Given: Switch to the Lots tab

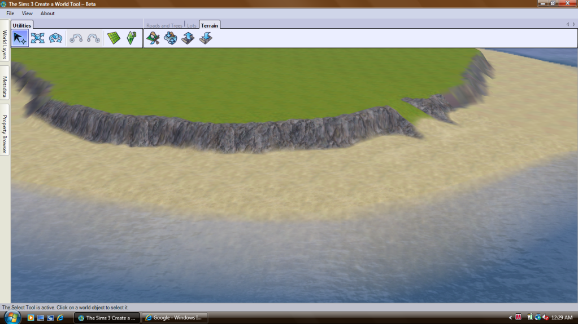Looking at the screenshot, I should pyautogui.click(x=192, y=25).
